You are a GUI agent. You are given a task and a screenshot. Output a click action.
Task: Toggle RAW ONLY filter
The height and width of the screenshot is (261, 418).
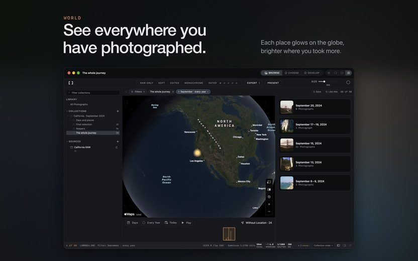[x=147, y=83]
